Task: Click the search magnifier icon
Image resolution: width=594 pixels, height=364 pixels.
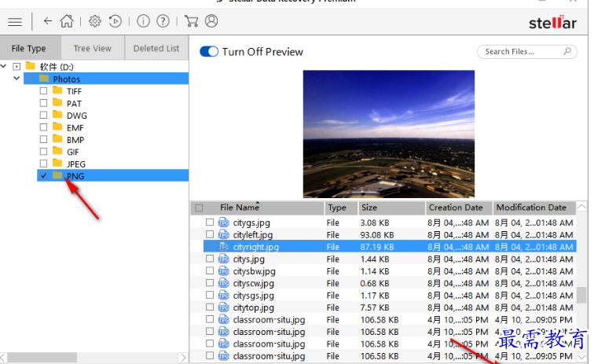Action: [x=567, y=51]
